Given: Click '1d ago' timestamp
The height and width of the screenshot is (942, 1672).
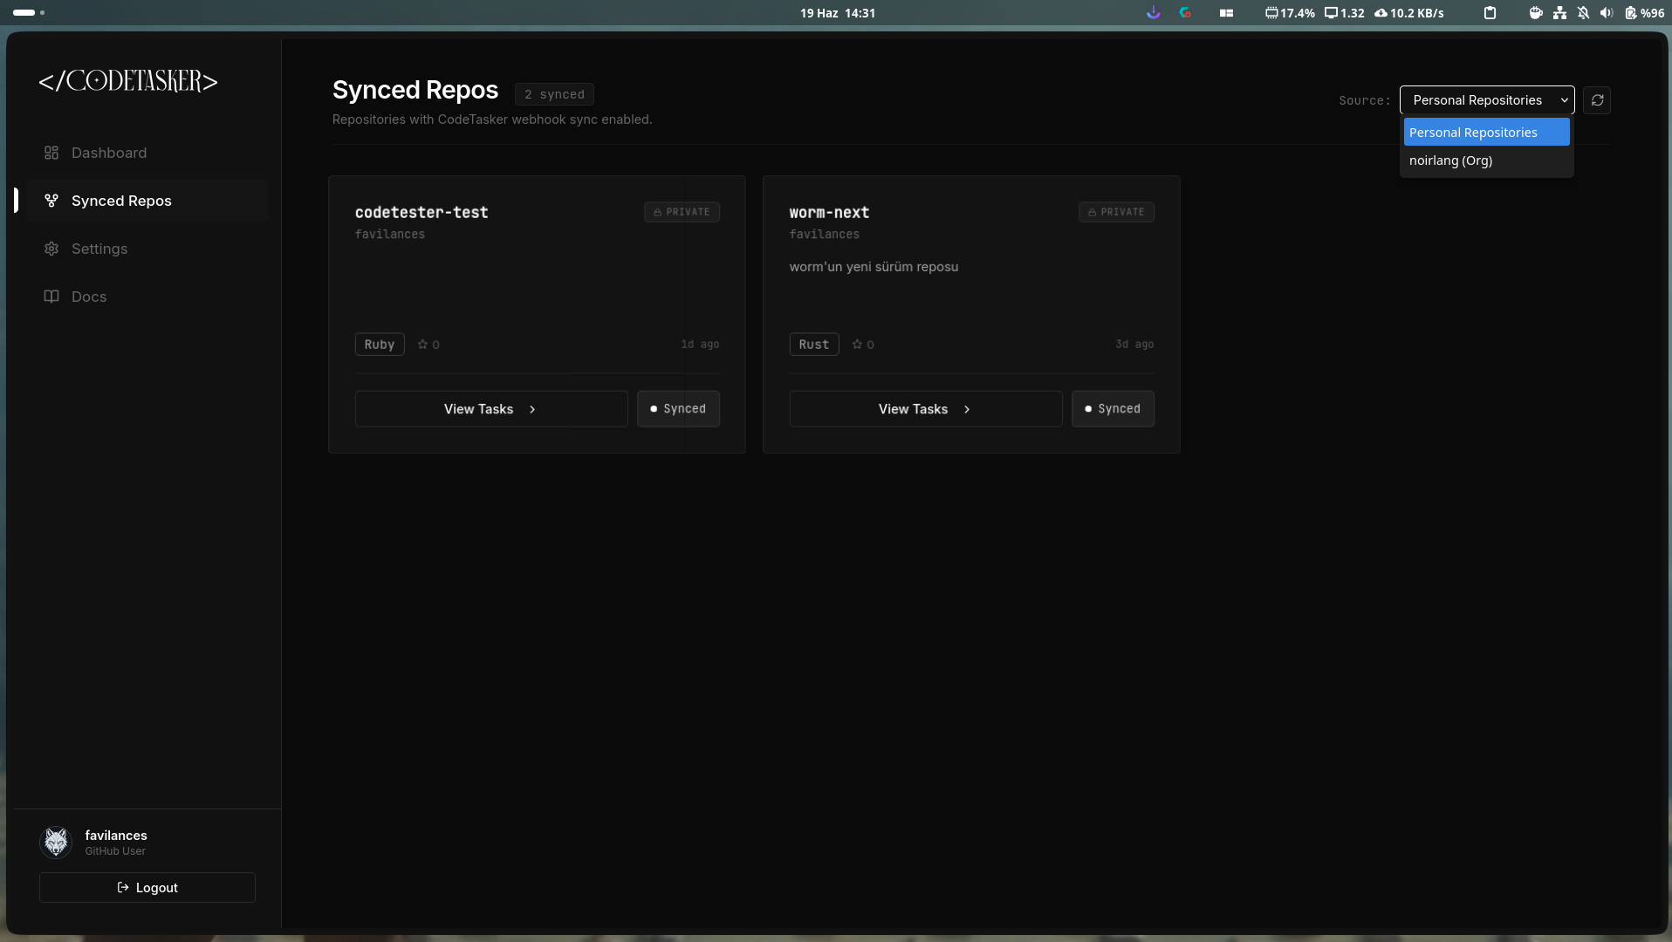Looking at the screenshot, I should (x=700, y=345).
